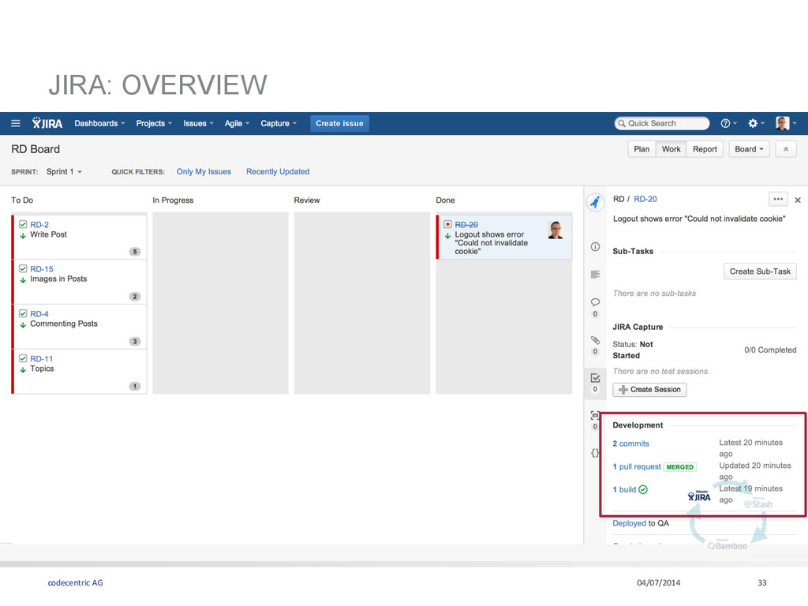Click the bug type icon on RD-20 card
The width and height of the screenshot is (808, 606).
(448, 225)
